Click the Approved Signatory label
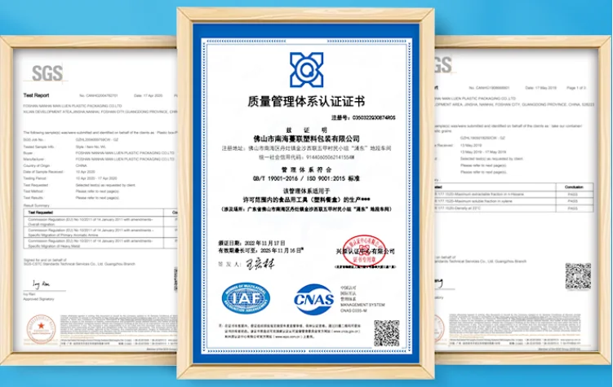The image size is (613, 387). click(x=38, y=299)
